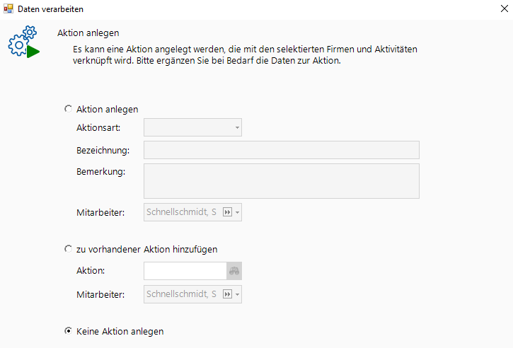Open the Aktionsart dropdown
This screenshot has height=348, width=513.
click(x=237, y=128)
